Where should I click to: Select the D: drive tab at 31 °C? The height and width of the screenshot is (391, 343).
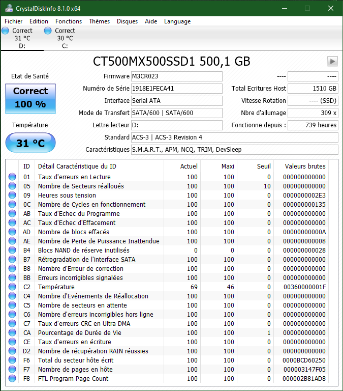click(x=22, y=38)
